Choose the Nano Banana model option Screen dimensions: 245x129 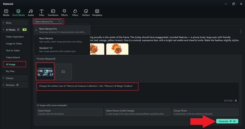click(62, 40)
